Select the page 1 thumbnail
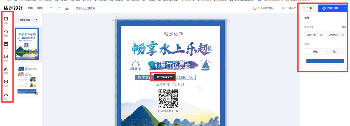 (27, 44)
